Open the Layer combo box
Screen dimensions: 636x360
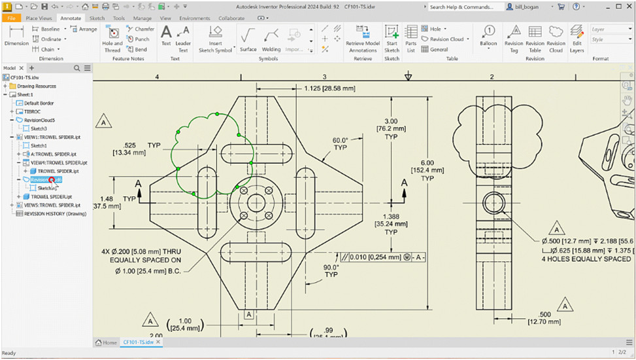click(612, 29)
